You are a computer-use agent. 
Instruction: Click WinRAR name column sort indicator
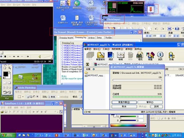[x=94, y=69]
